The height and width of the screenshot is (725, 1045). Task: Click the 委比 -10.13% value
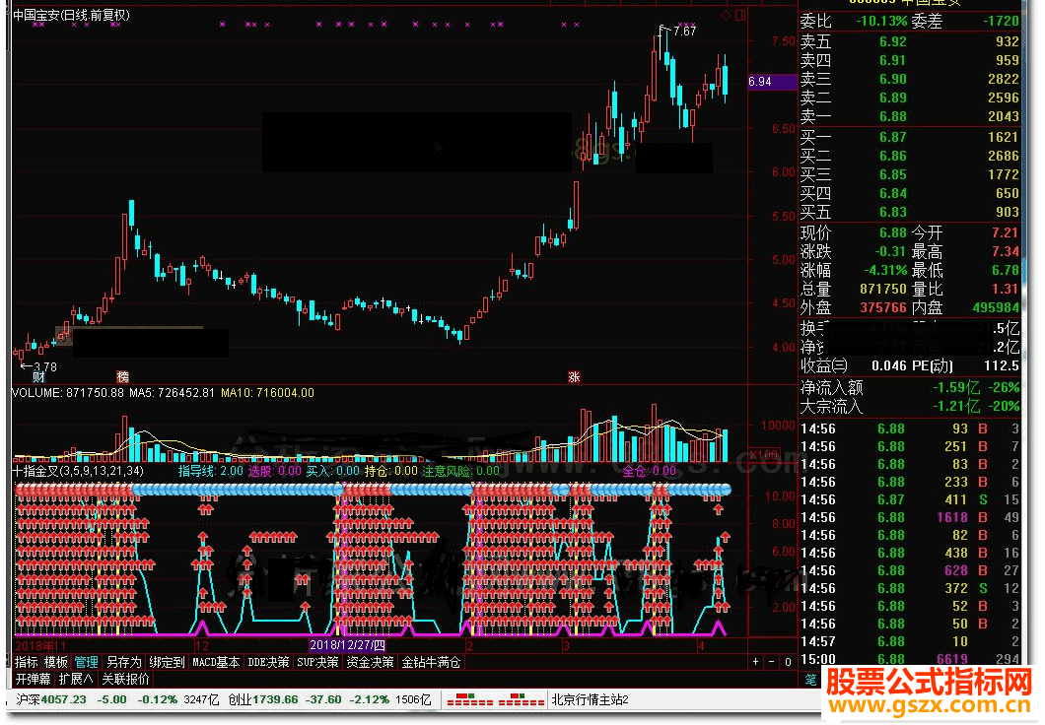pyautogui.click(x=881, y=21)
